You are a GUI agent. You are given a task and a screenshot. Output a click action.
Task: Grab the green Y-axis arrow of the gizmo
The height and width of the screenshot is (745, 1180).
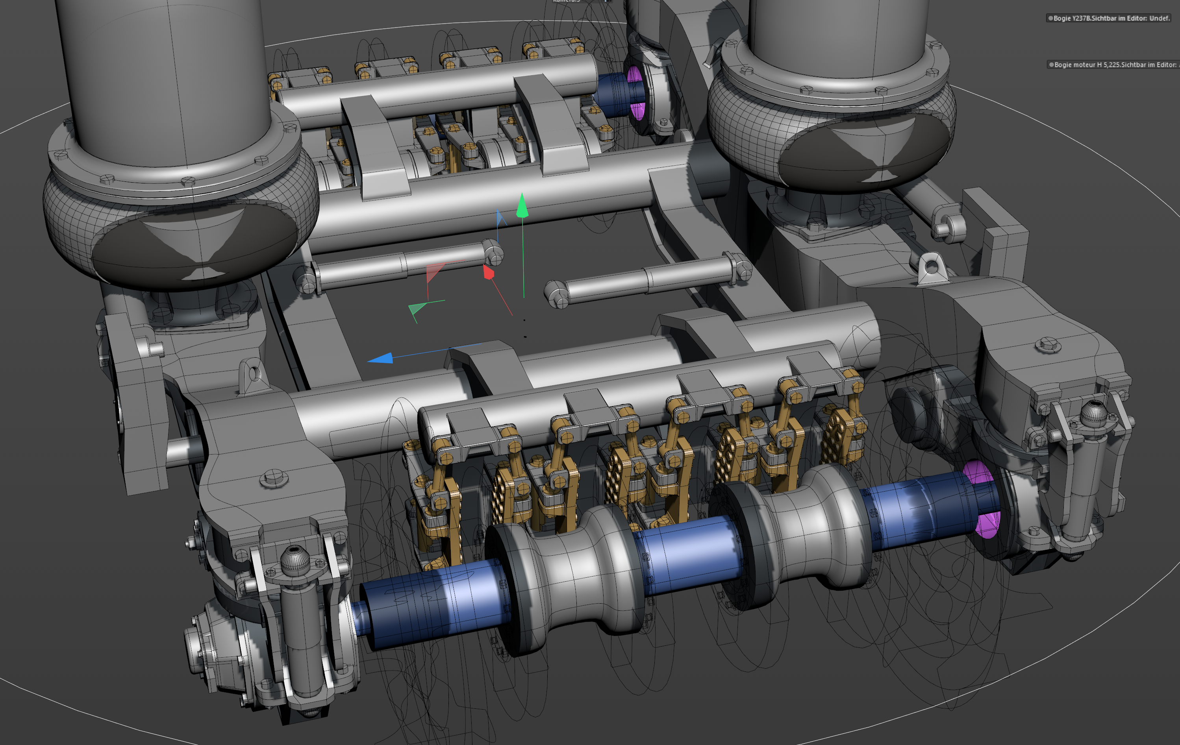522,206
